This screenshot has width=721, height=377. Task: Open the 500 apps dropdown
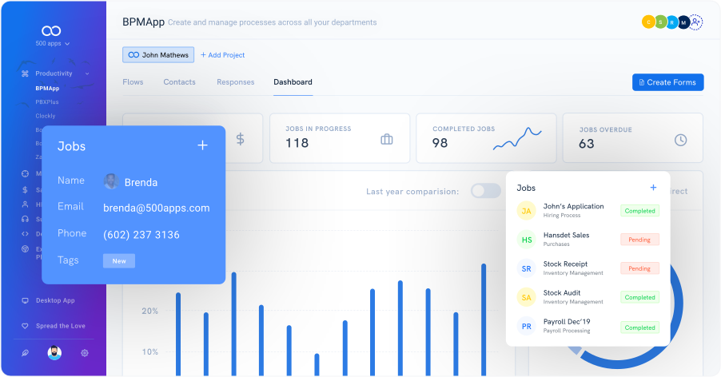tap(53, 44)
